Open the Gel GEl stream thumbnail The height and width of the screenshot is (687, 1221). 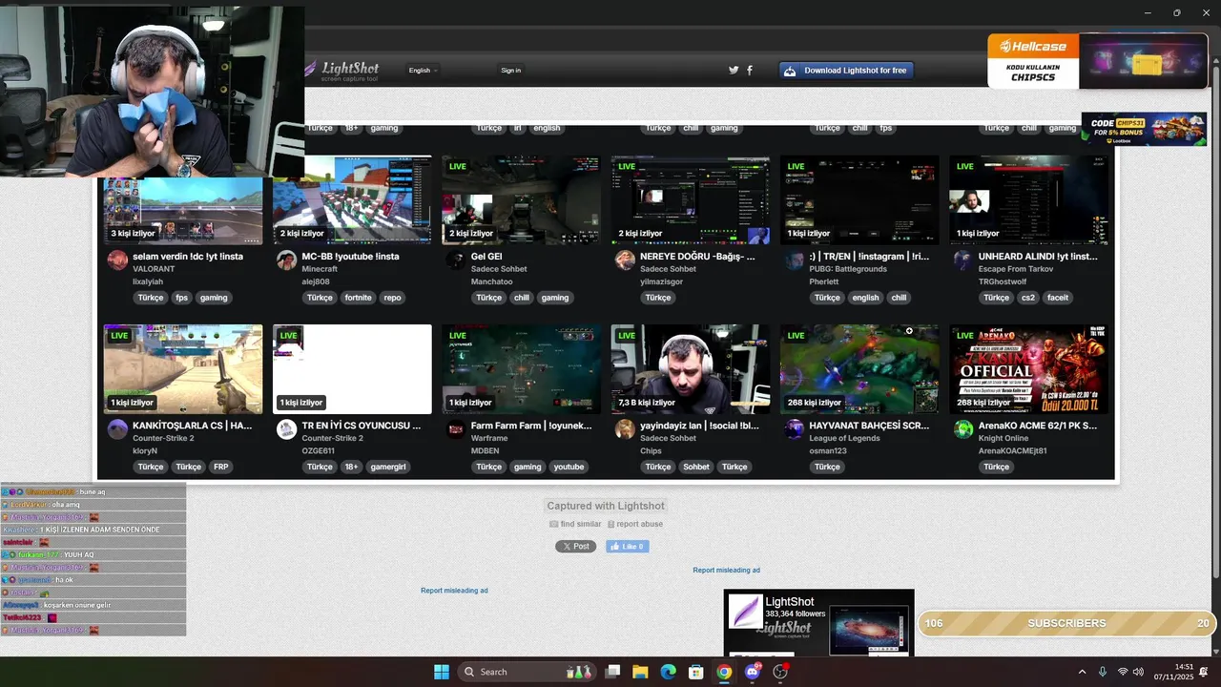(x=521, y=200)
